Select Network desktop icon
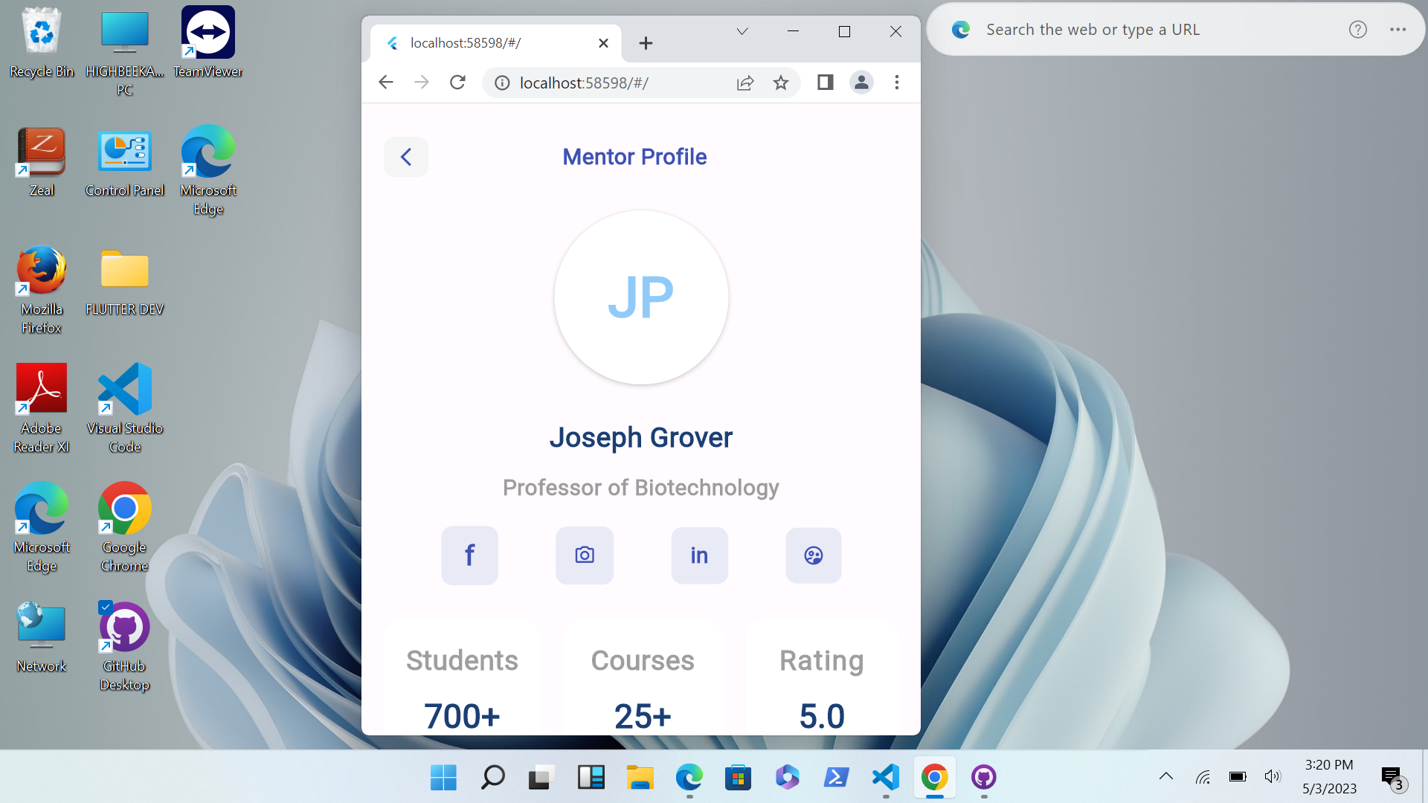Screen dimensions: 1428x803 [x=42, y=638]
